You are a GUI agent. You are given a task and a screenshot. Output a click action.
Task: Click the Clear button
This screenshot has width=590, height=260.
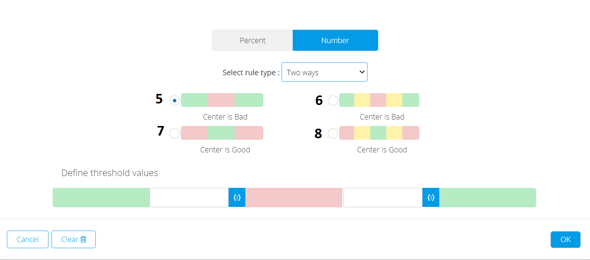pyautogui.click(x=74, y=239)
